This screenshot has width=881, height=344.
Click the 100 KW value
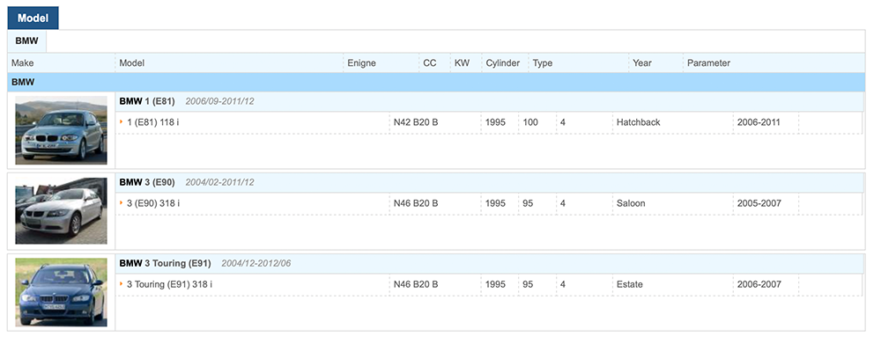pos(530,122)
